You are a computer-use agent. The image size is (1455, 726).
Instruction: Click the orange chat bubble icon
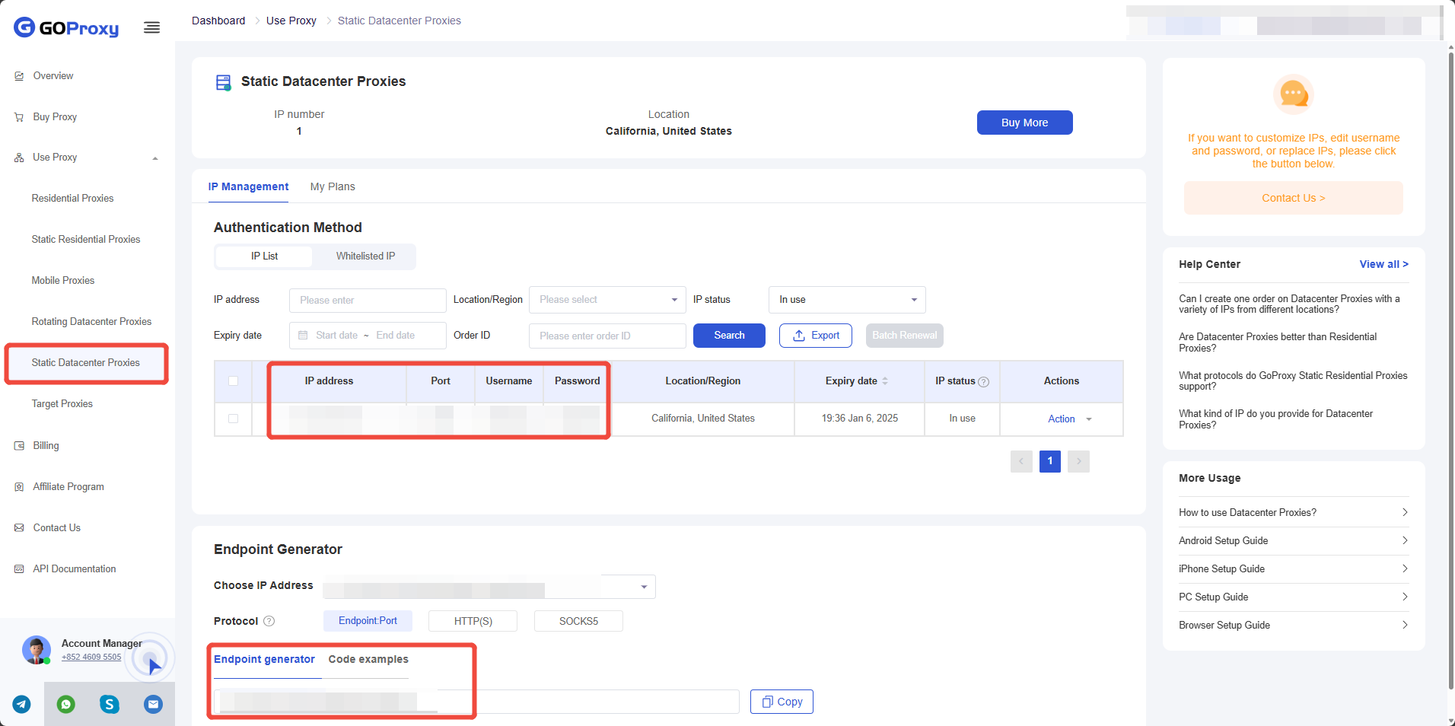tap(1293, 94)
